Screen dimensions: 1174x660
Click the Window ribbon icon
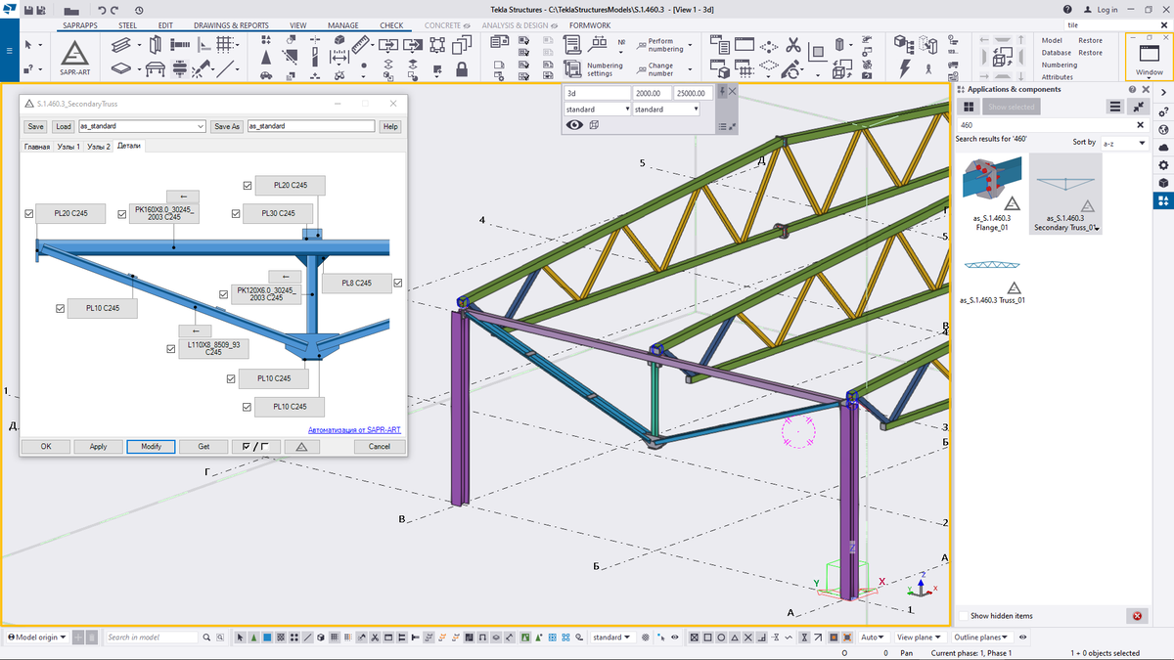click(x=1150, y=57)
